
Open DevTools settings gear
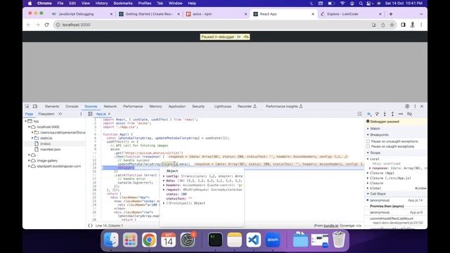coord(407,106)
